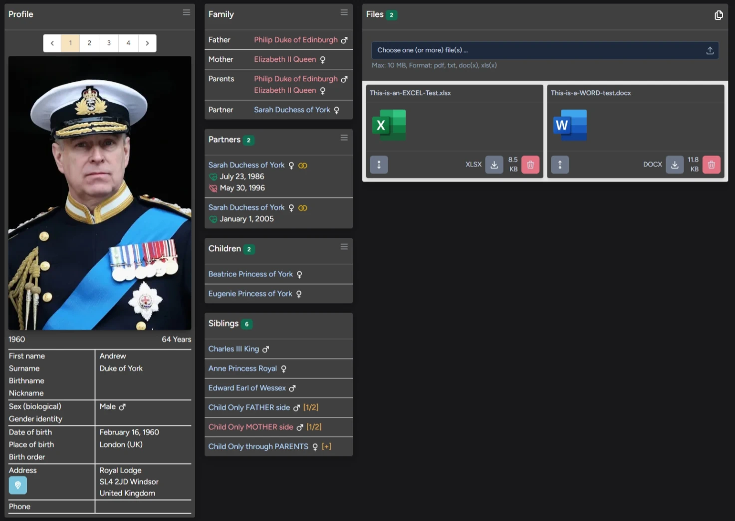The image size is (735, 521).
Task: Open the Family panel hamburger menu
Action: (344, 12)
